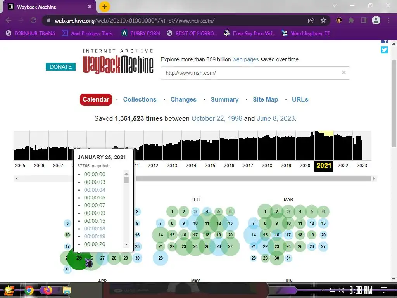
Task: Open a new tab with the plus button
Action: click(105, 7)
